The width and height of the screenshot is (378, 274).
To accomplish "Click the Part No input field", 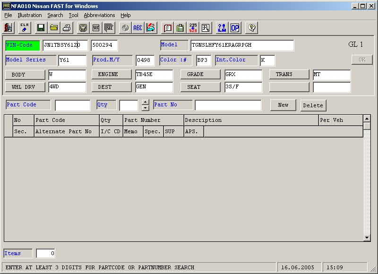I will 228,105.
